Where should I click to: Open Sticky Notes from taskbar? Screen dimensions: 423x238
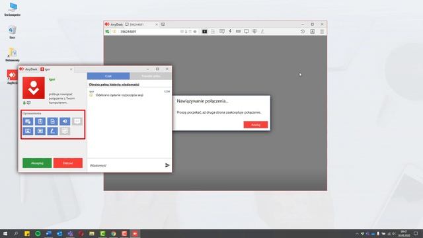tap(27, 233)
